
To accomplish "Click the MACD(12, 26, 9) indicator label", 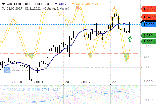I will pos(18,90).
